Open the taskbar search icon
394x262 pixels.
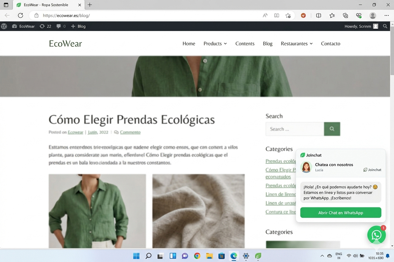click(x=148, y=256)
